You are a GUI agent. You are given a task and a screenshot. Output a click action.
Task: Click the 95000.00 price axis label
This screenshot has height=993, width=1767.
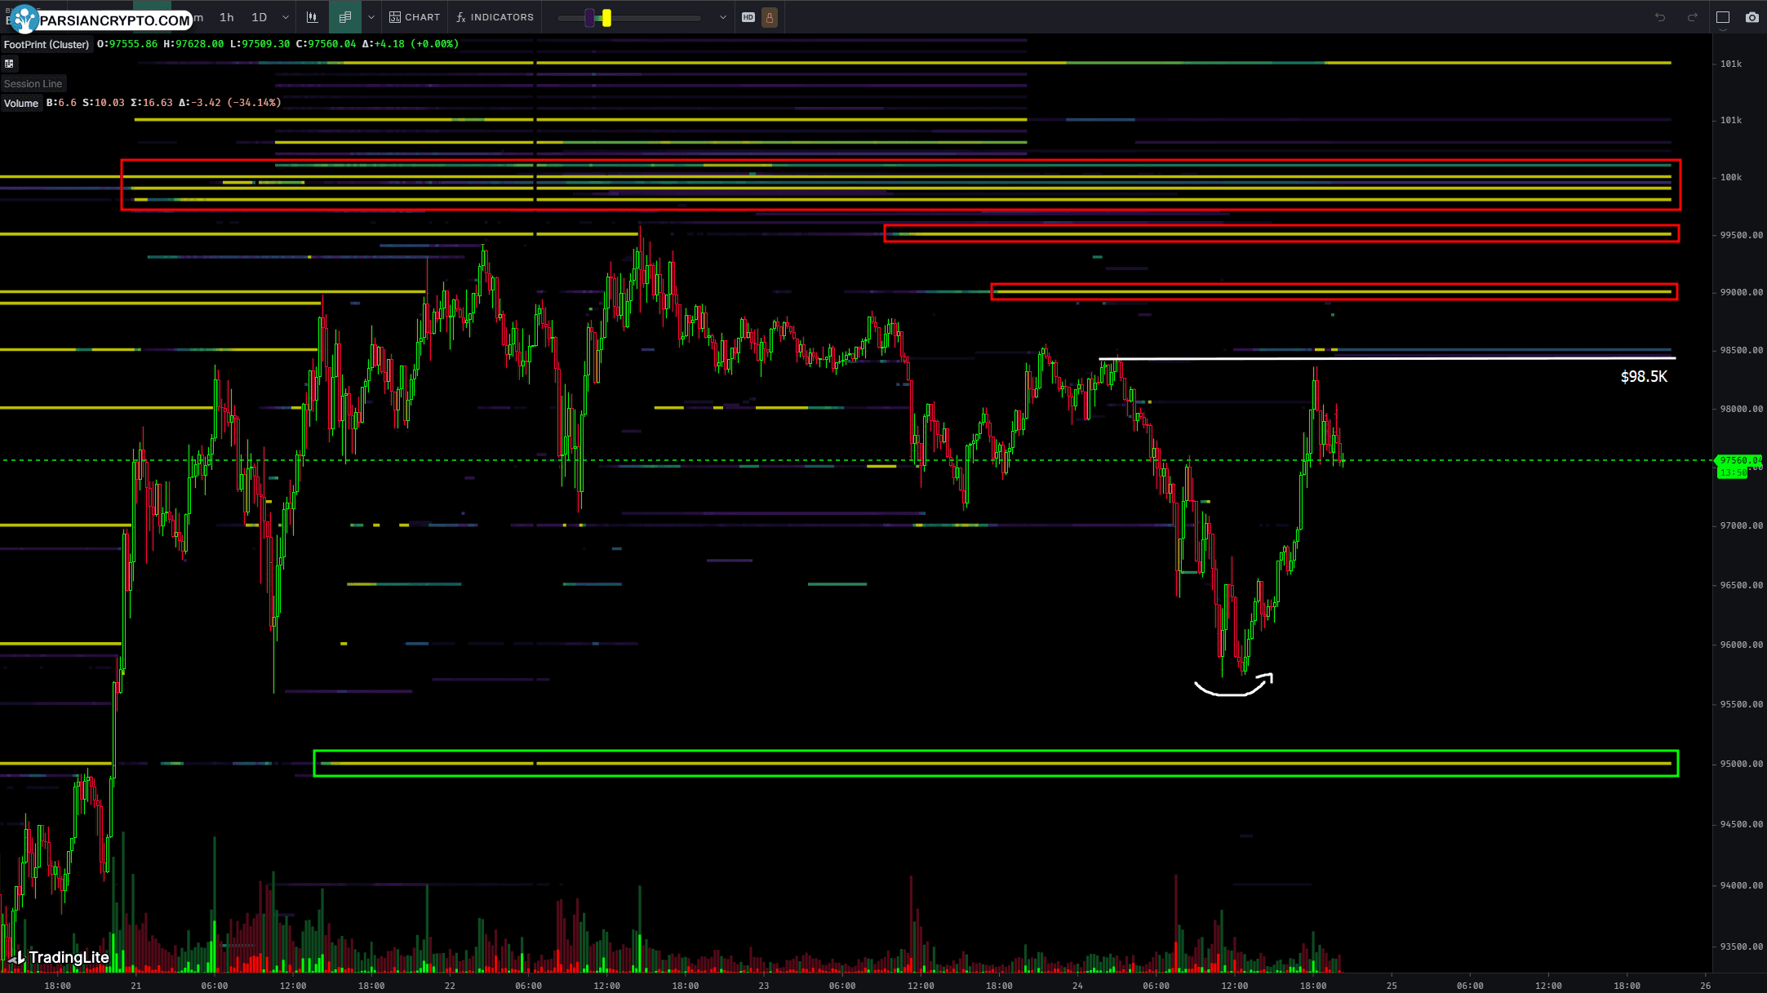1741,764
